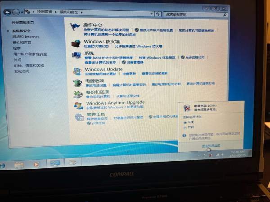The height and width of the screenshot is (202, 270).
Task: Click the back navigation arrow button
Action: tap(8, 12)
